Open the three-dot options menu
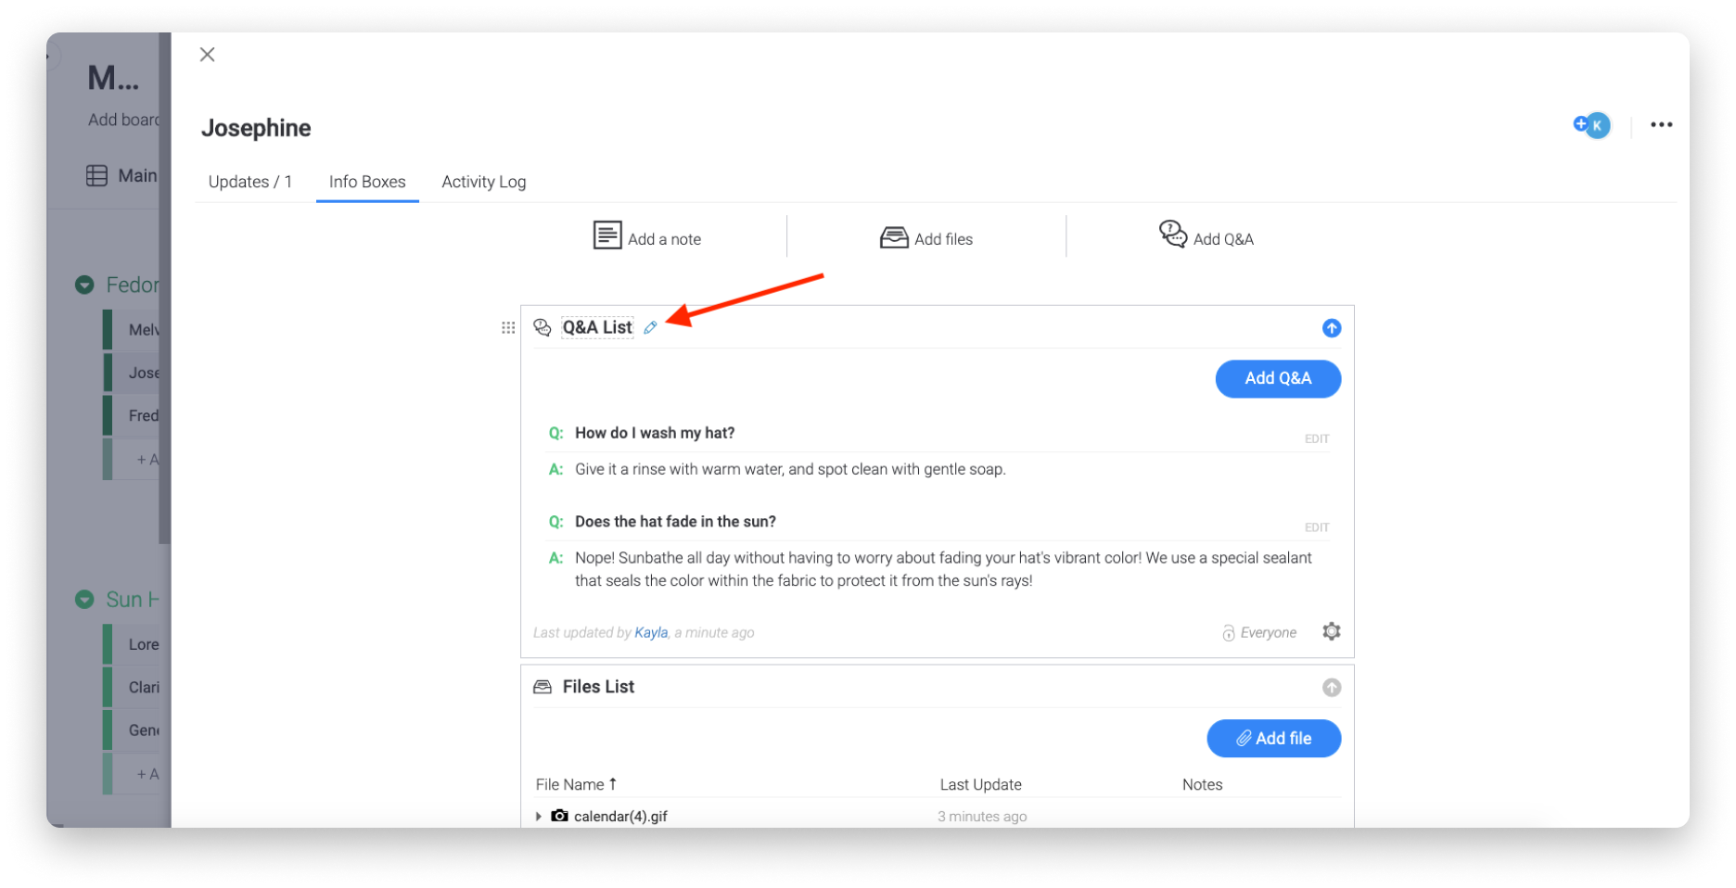 [1661, 125]
